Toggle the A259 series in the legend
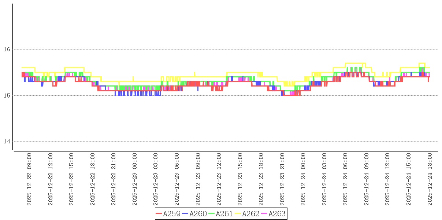The image size is (442, 220). [171, 214]
